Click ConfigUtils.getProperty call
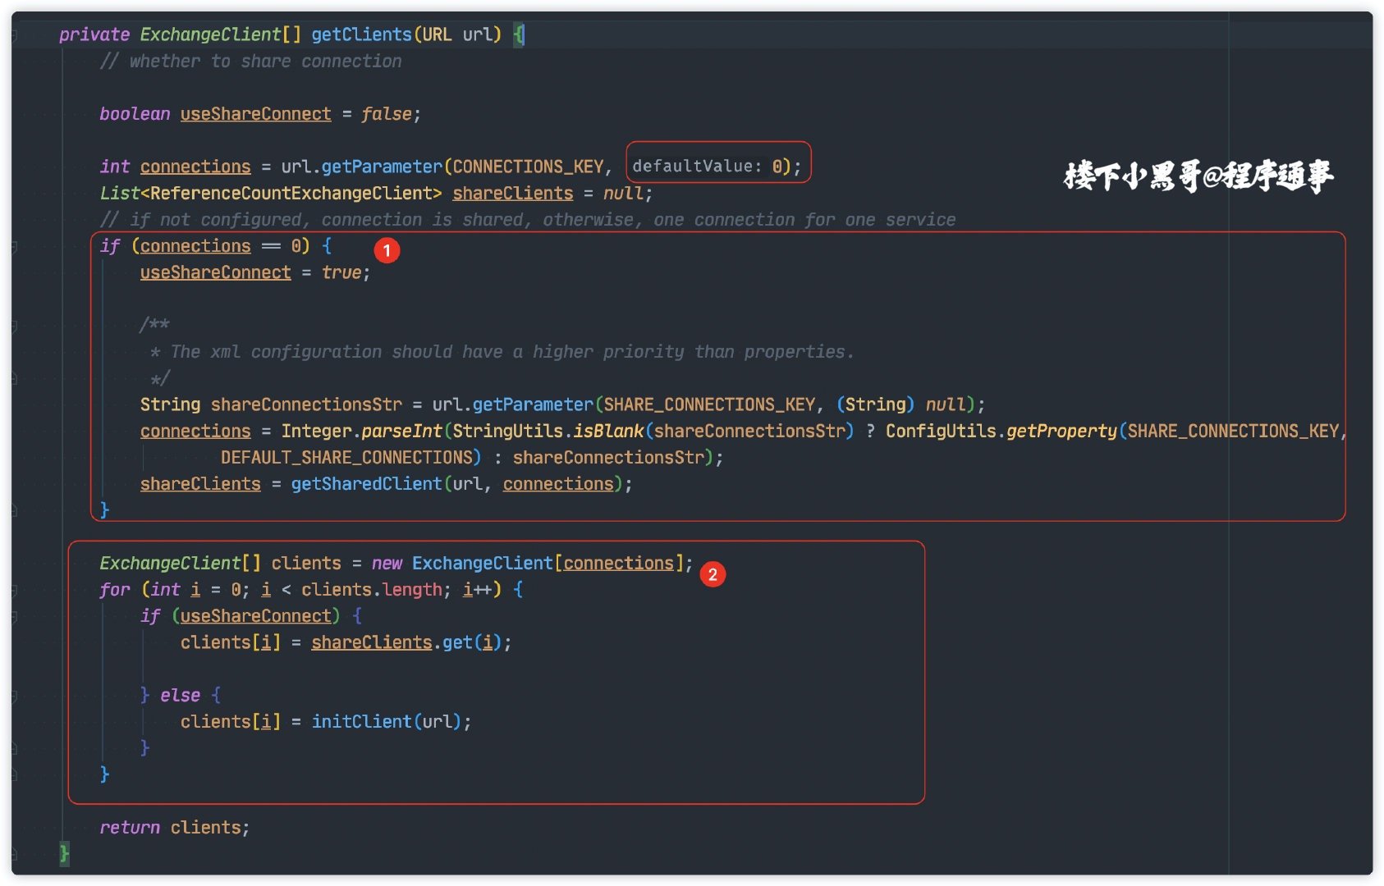 [x=1001, y=432]
